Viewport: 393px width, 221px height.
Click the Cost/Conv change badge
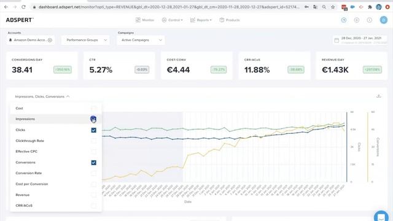pos(219,69)
